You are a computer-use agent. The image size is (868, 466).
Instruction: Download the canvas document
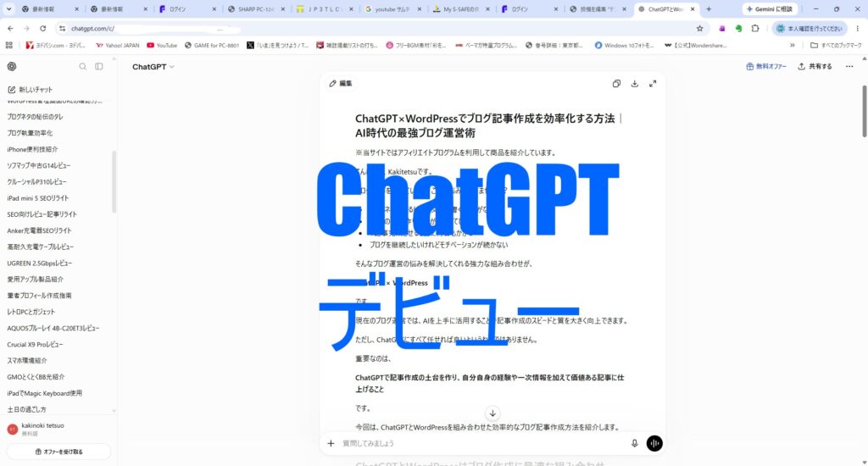(634, 84)
